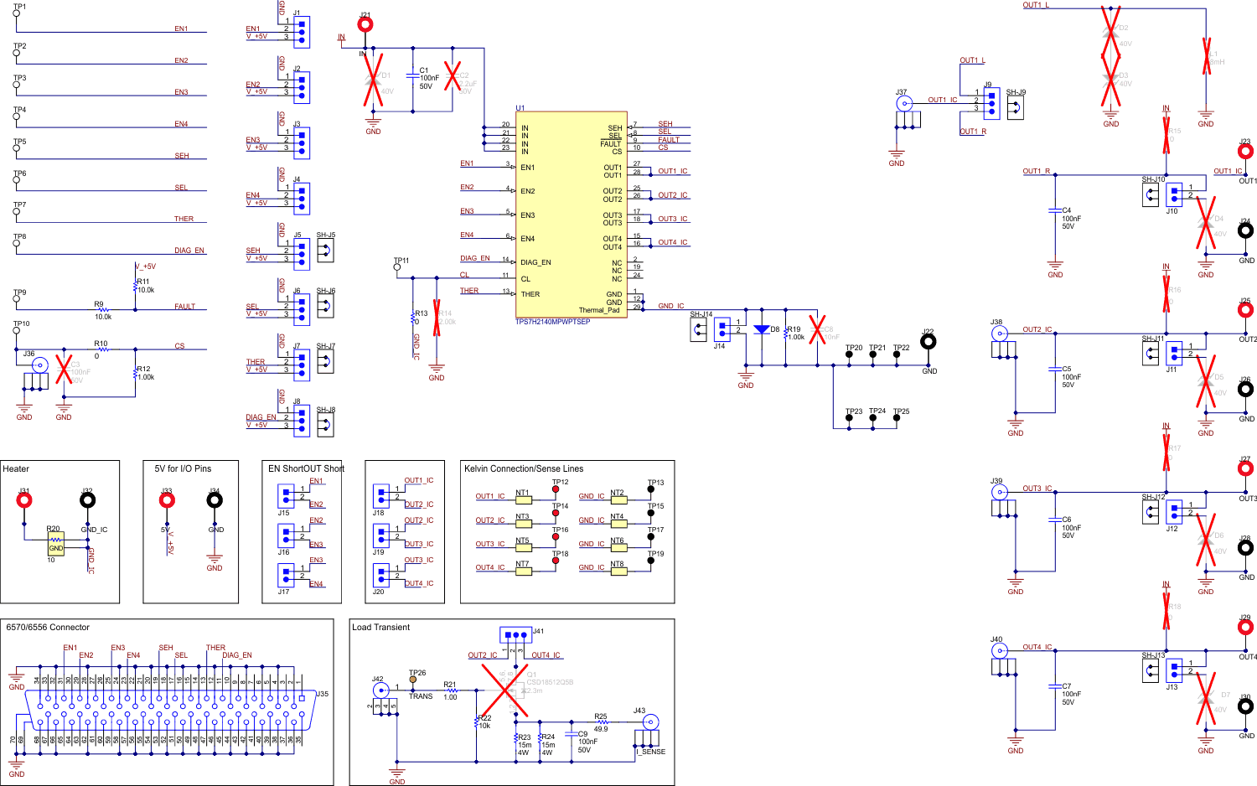Click the black J32 jack in Heater
This screenshot has width=1257, height=786.
[87, 500]
